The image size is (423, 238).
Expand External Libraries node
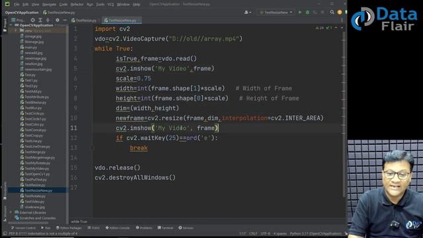pos(11,212)
